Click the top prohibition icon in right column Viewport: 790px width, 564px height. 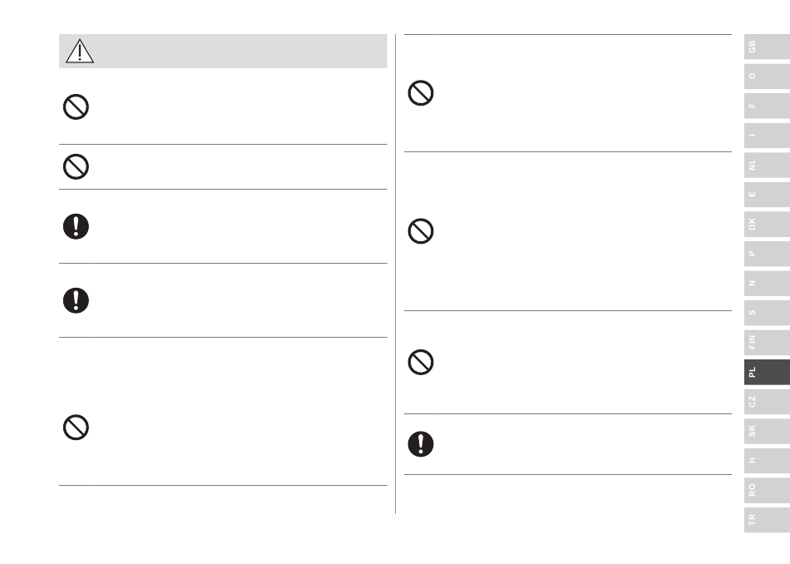[x=421, y=92]
